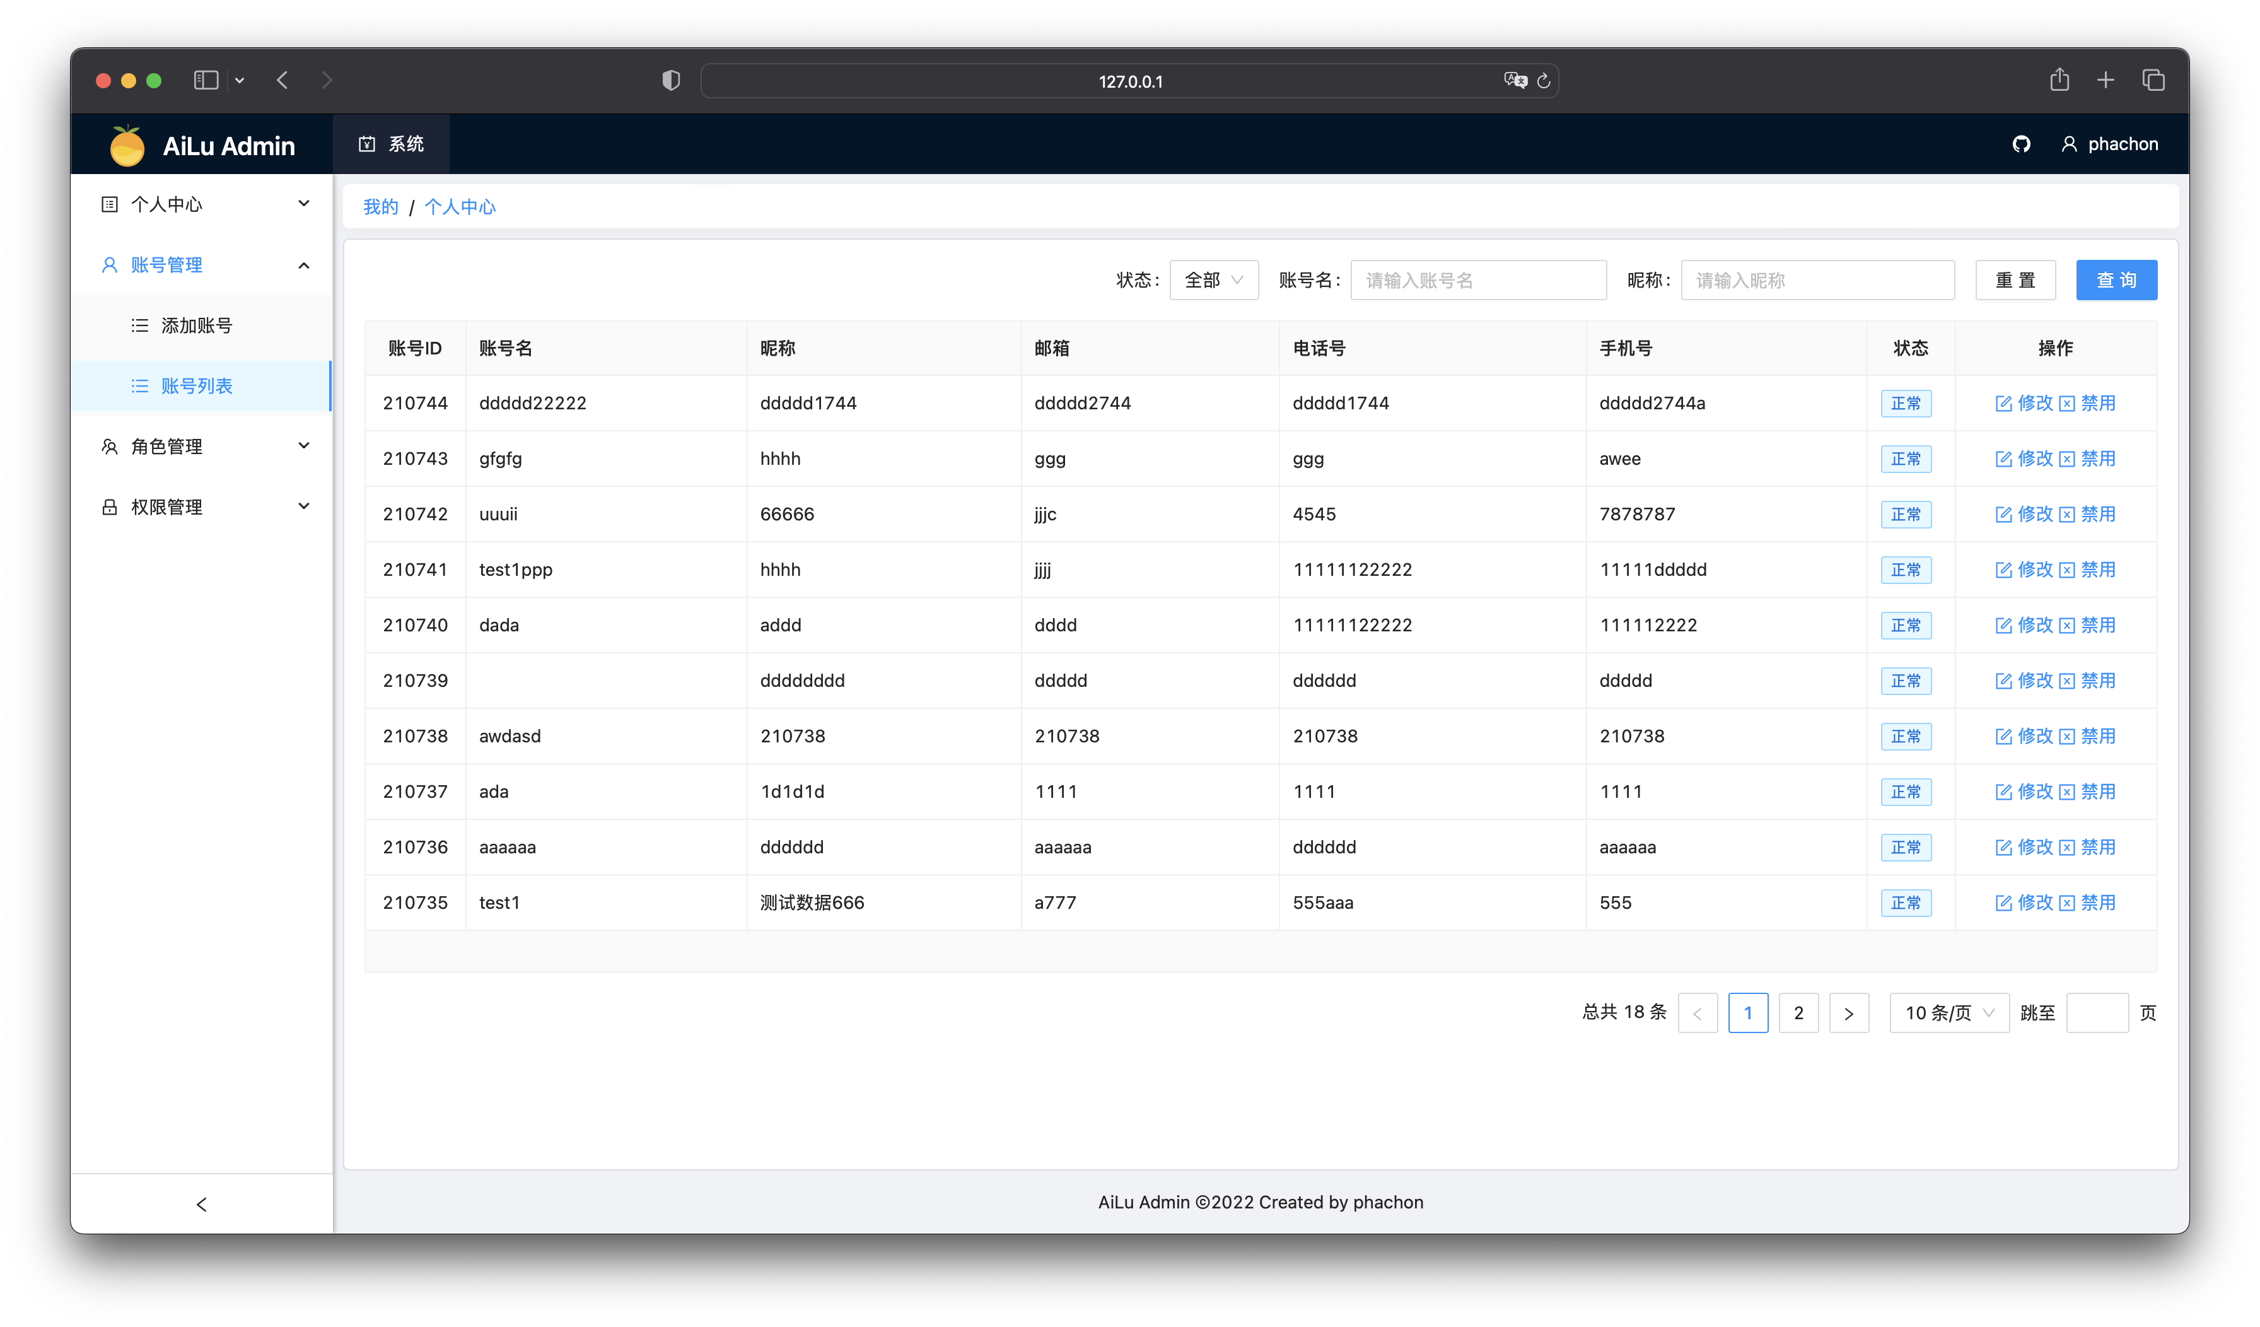This screenshot has width=2260, height=1327.
Task: Switch to the 系统 top tab
Action: pos(391,144)
